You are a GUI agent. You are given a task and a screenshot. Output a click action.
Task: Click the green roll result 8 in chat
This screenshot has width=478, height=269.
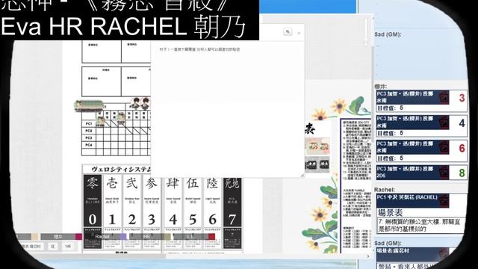pos(462,173)
